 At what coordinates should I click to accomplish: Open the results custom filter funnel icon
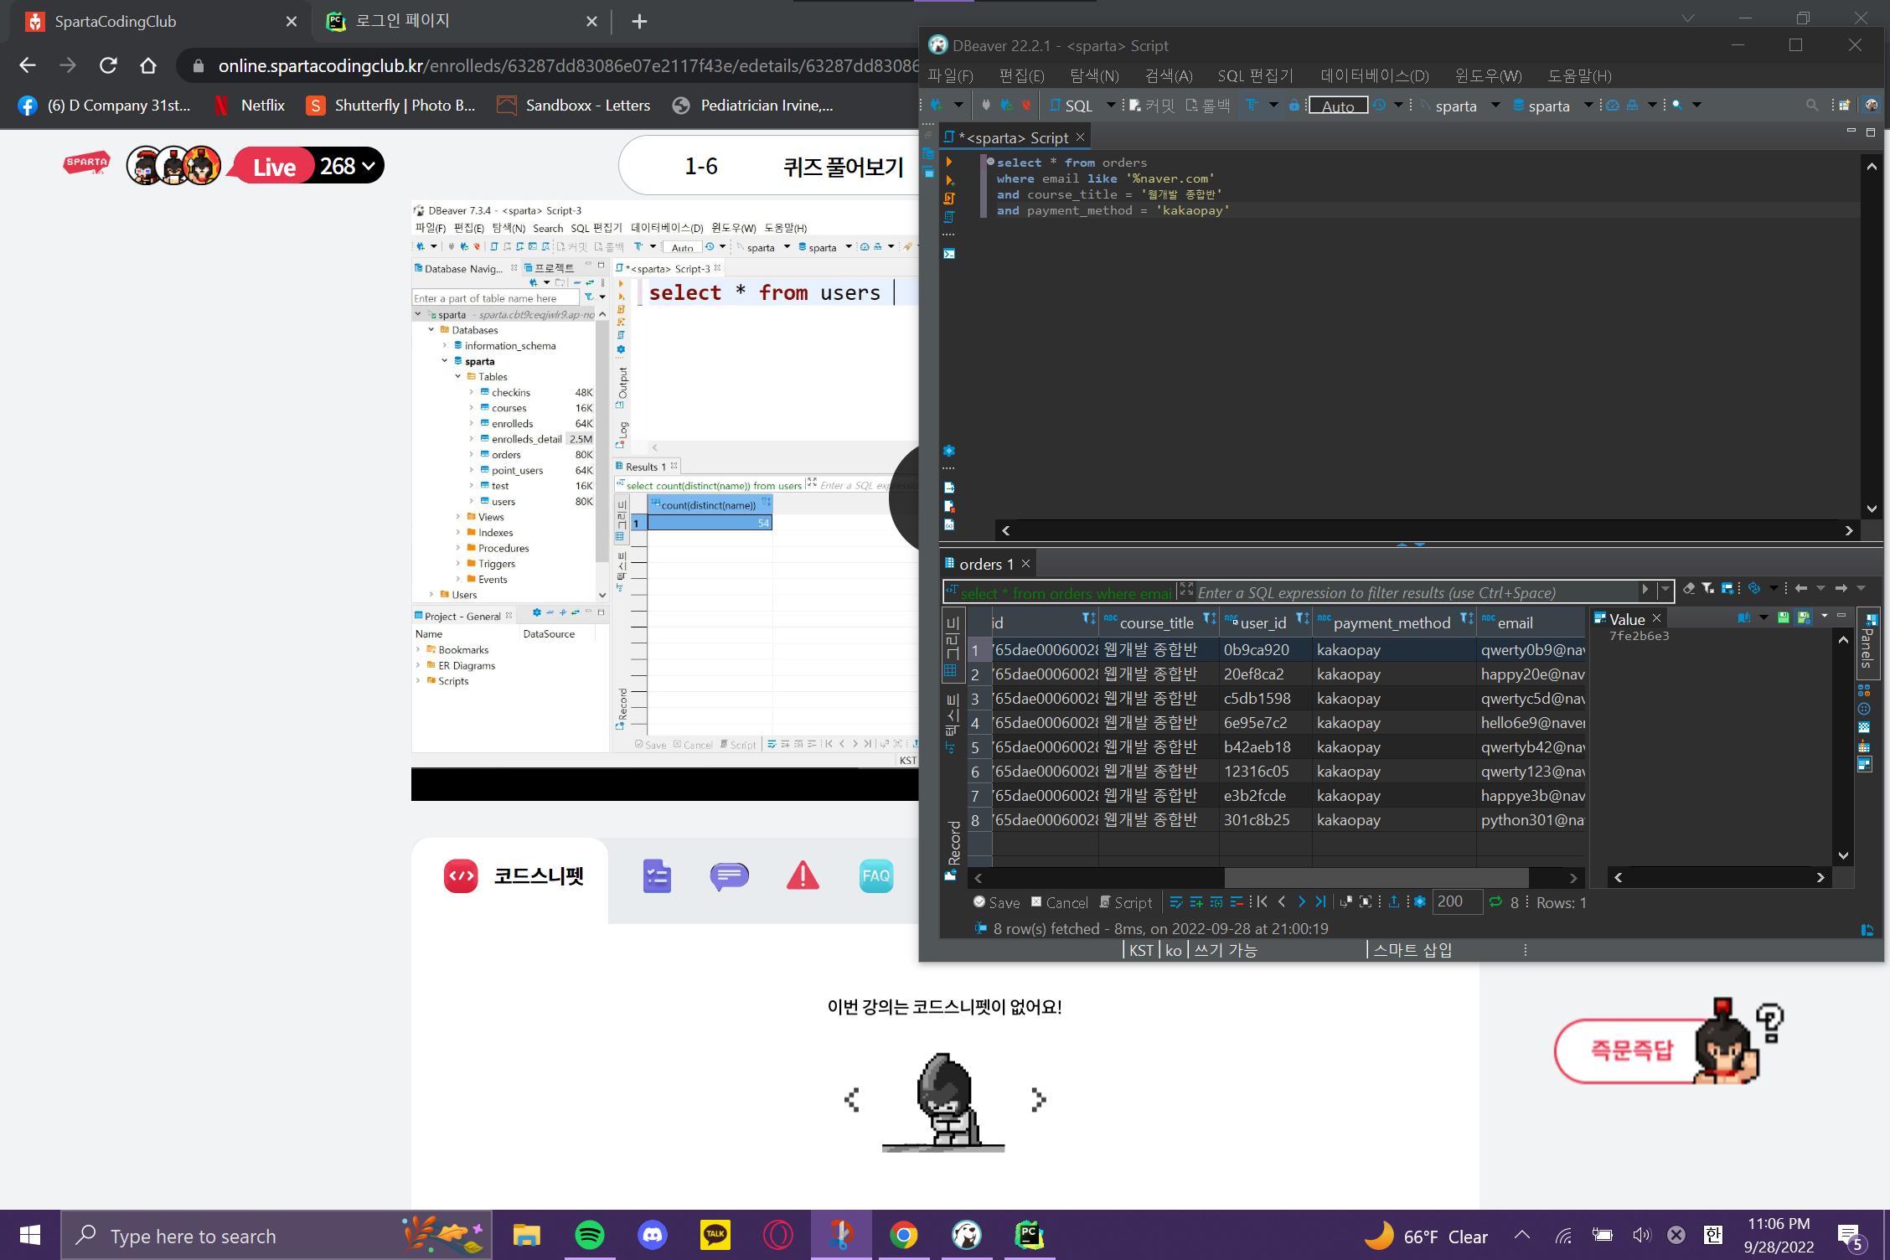point(1708,589)
